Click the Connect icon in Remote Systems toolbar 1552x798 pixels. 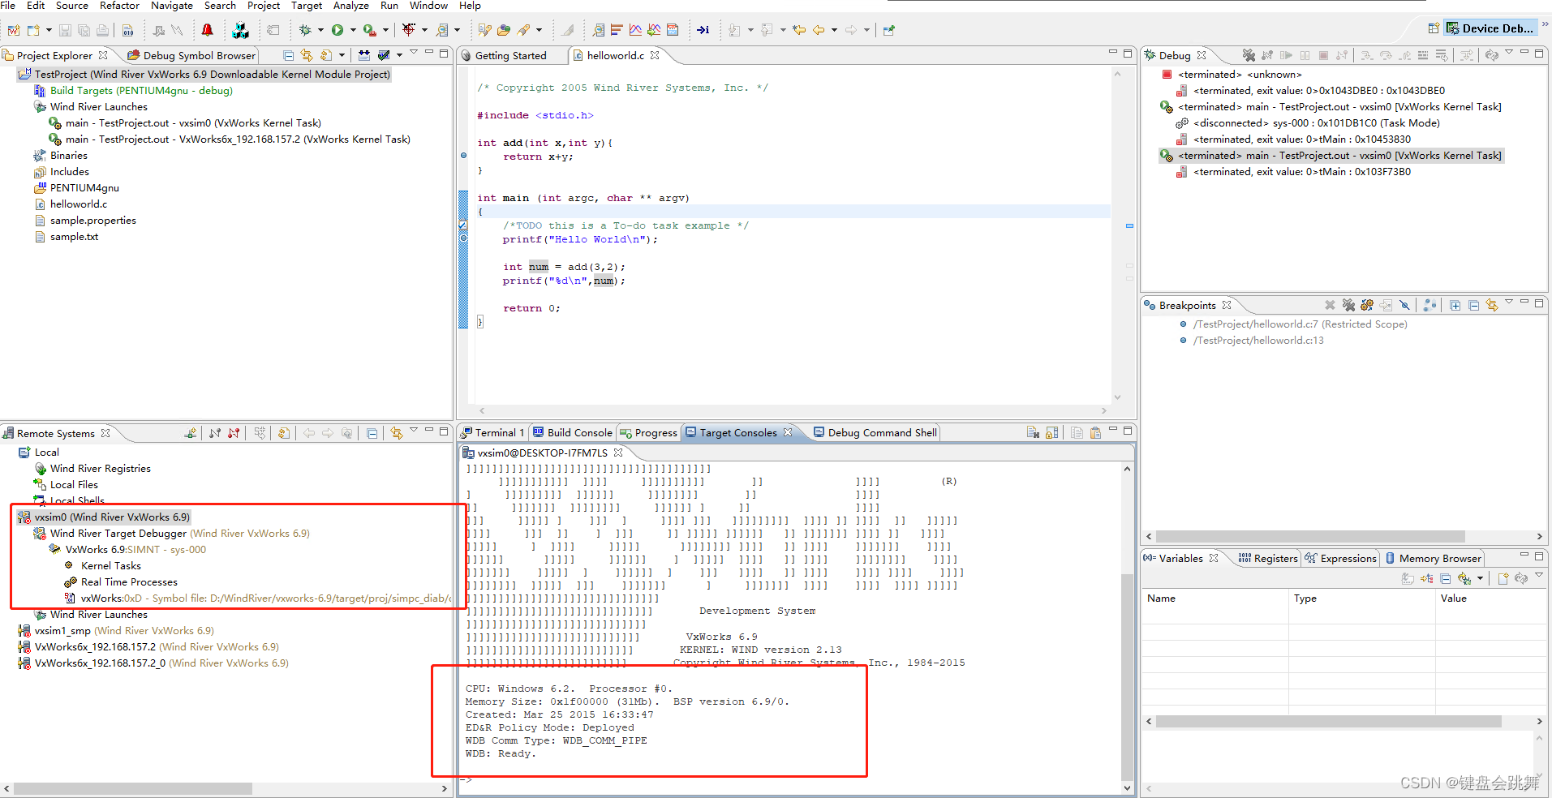215,433
